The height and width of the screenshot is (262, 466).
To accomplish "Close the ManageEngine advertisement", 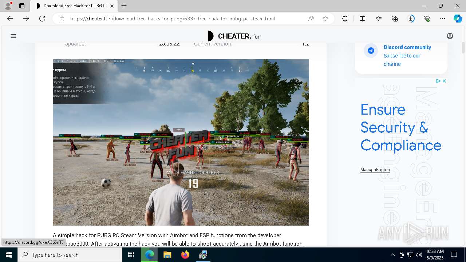I will 444,81.
